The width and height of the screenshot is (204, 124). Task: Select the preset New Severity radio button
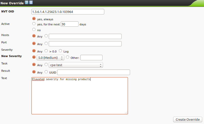34,57
